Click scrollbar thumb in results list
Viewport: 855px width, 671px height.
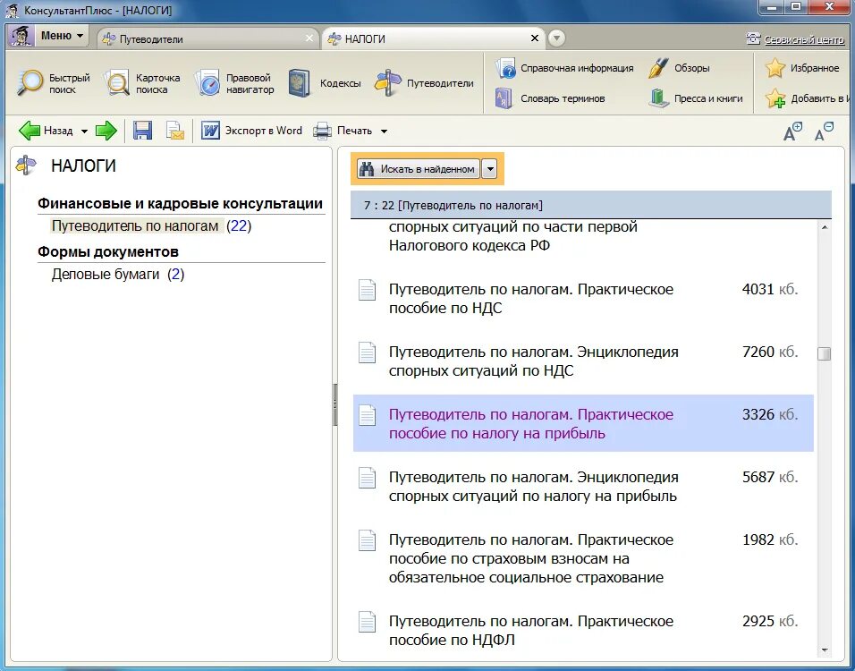tap(824, 353)
